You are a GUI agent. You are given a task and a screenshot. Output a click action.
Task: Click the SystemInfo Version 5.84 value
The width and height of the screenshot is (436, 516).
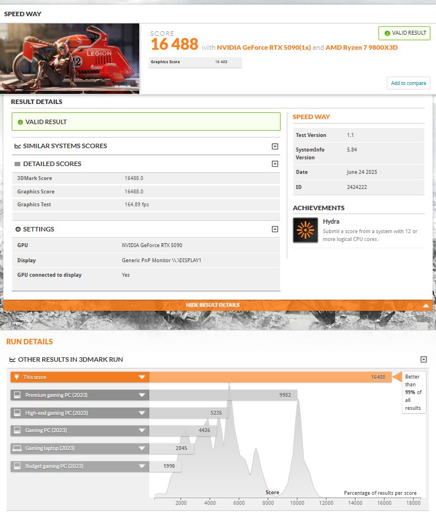(352, 149)
